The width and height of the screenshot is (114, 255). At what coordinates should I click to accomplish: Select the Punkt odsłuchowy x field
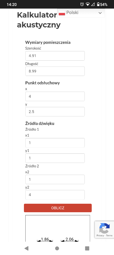pos(55,96)
